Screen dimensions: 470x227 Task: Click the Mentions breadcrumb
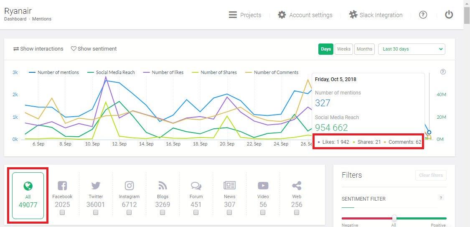[42, 19]
